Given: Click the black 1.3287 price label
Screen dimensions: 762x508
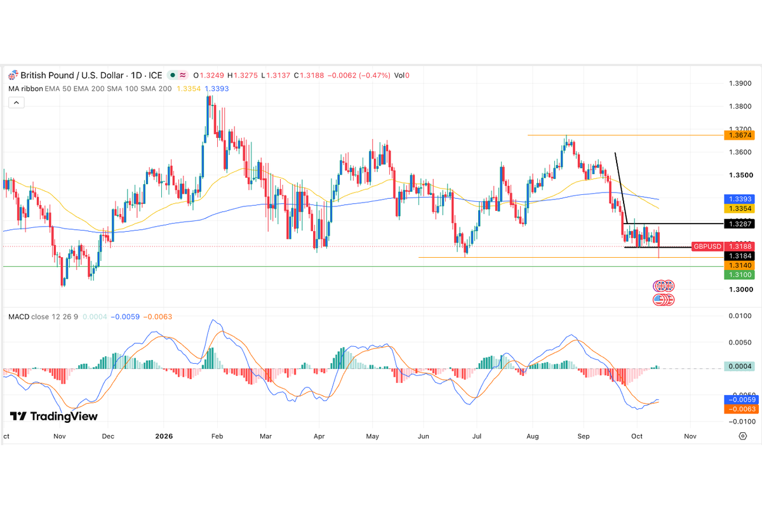Looking at the screenshot, I should pos(739,224).
